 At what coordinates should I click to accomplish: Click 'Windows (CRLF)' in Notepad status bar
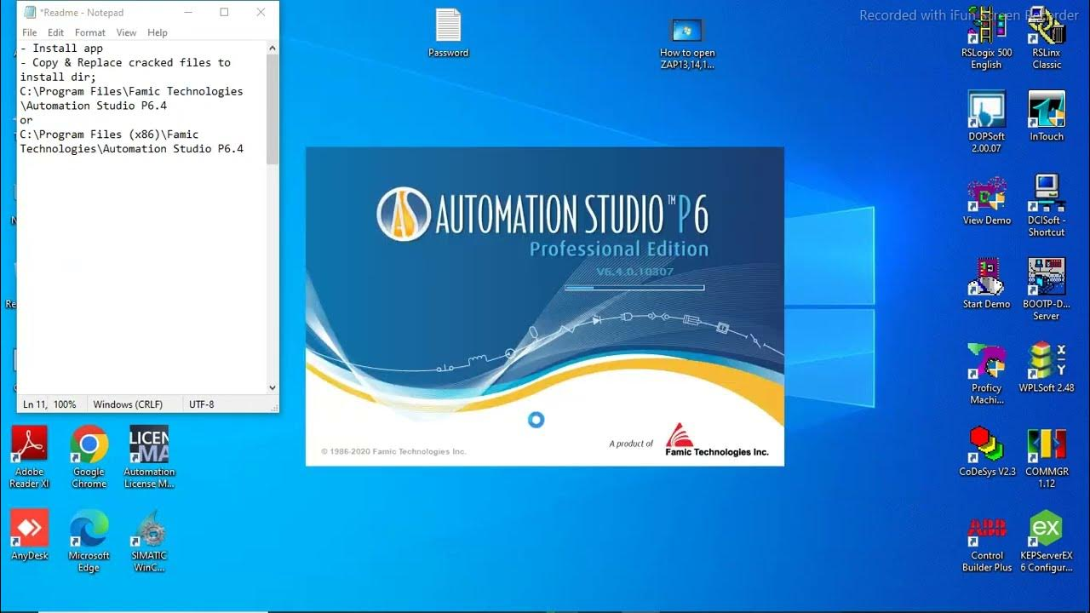point(128,404)
